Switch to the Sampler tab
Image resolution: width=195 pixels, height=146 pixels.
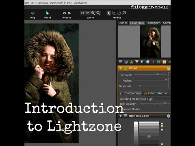[167, 23]
